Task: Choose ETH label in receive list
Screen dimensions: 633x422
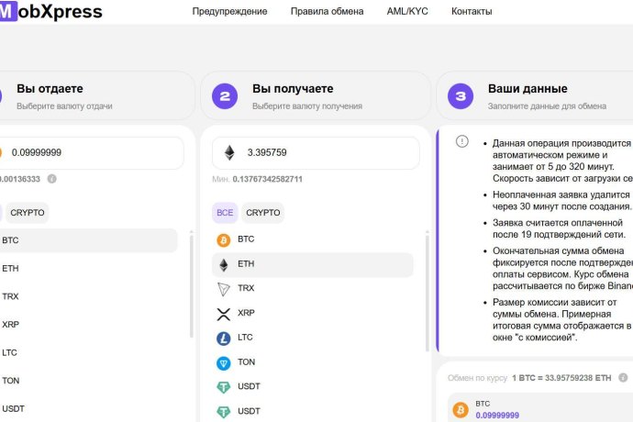Action: (x=246, y=263)
